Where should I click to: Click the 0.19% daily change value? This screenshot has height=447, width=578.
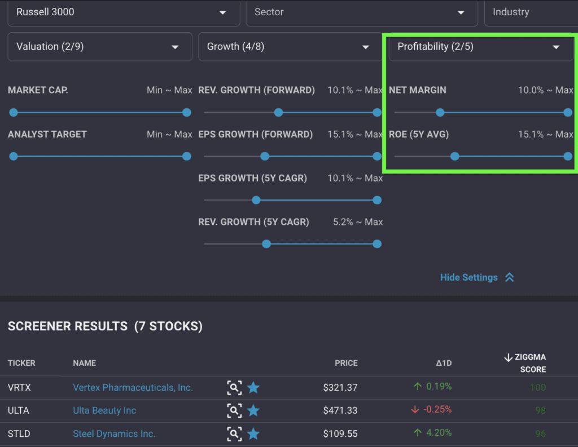(x=439, y=386)
